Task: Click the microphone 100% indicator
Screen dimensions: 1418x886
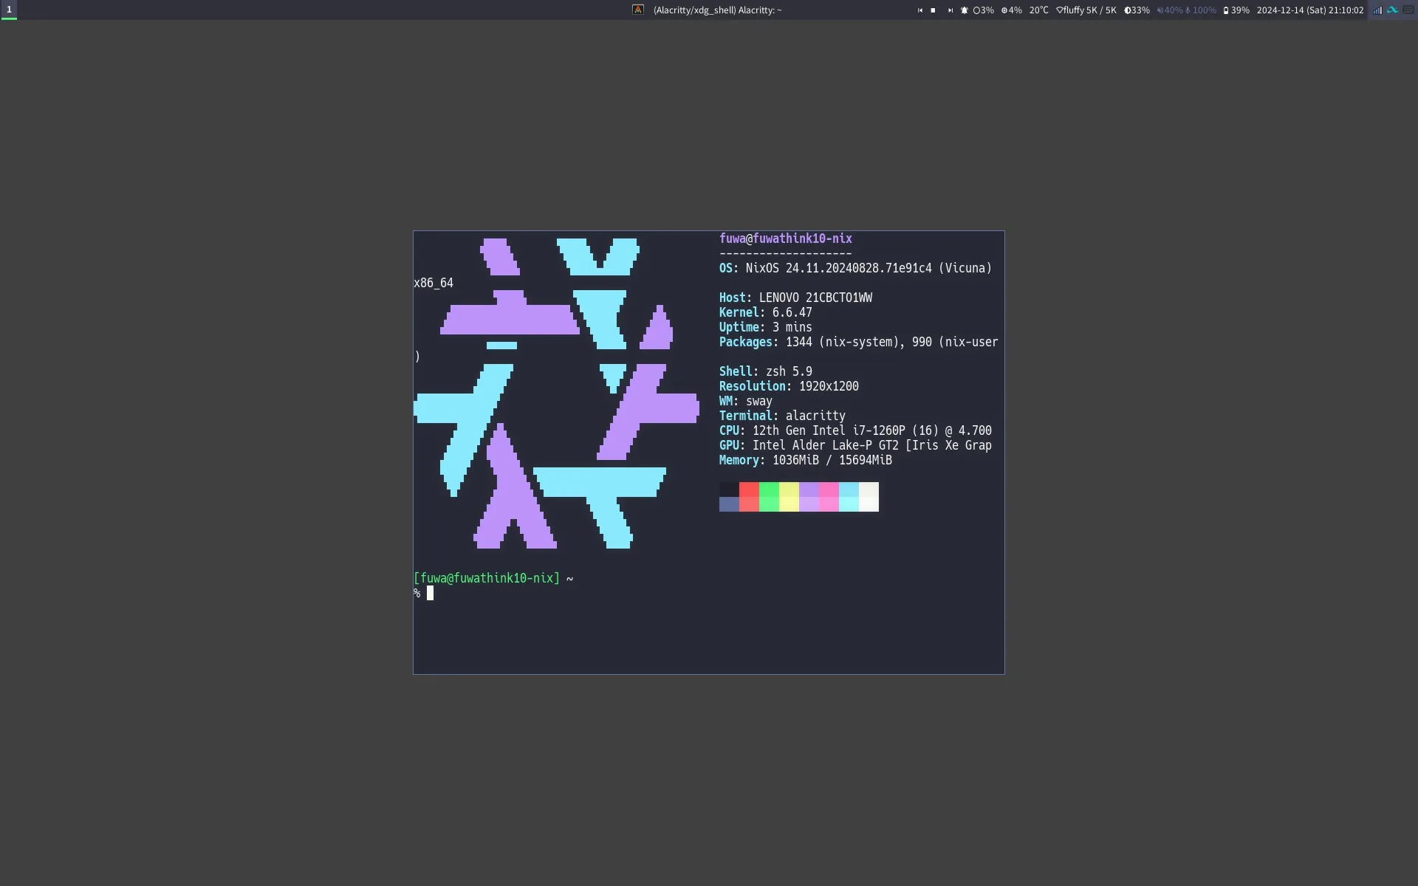Action: point(1201,10)
